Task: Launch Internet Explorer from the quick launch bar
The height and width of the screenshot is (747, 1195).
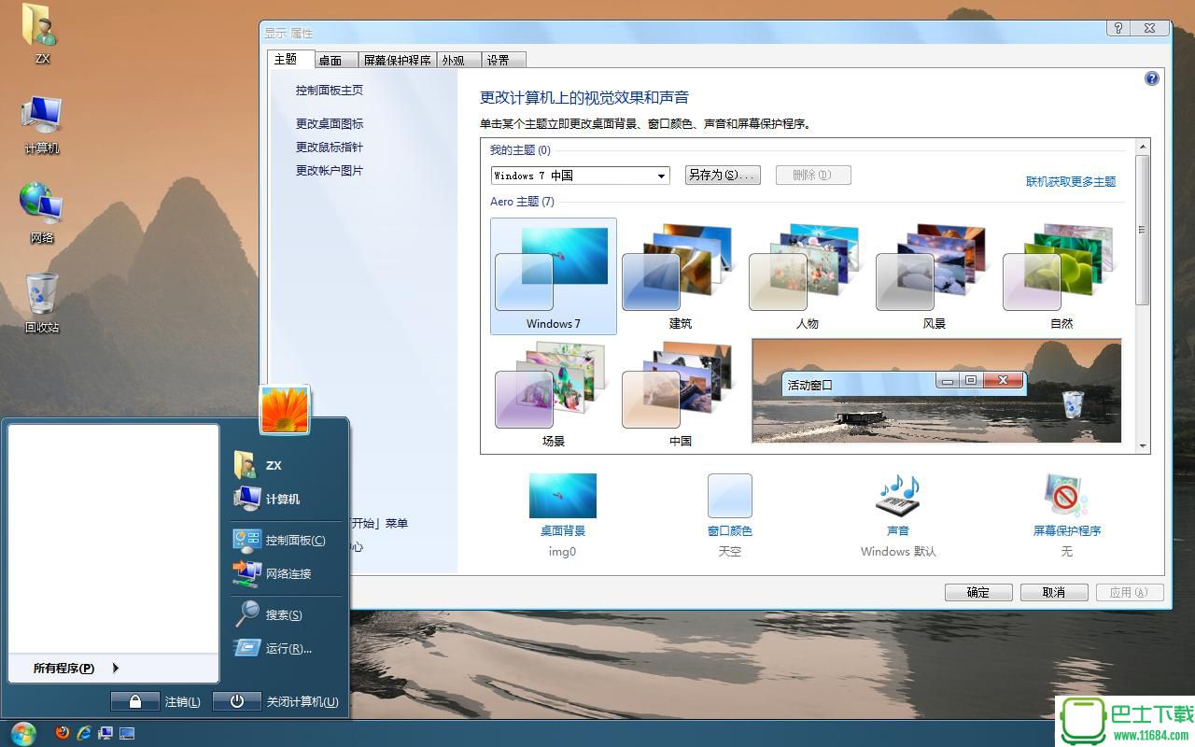Action: 84,733
